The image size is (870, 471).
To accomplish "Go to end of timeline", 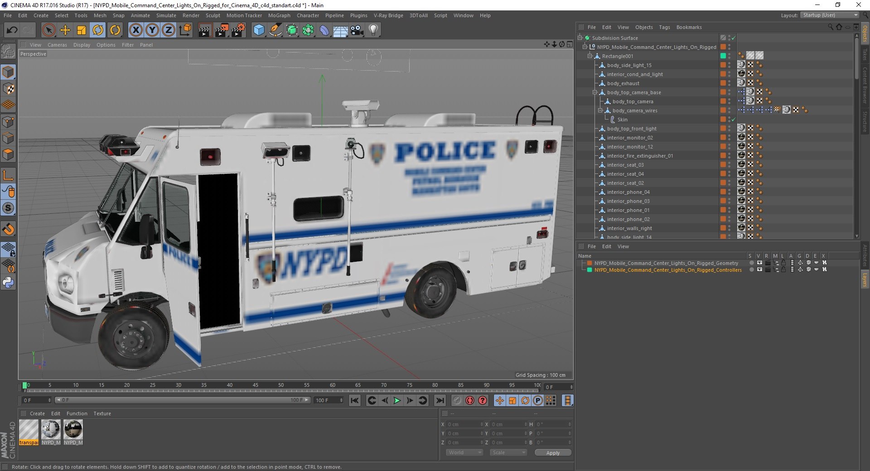I will coord(440,400).
